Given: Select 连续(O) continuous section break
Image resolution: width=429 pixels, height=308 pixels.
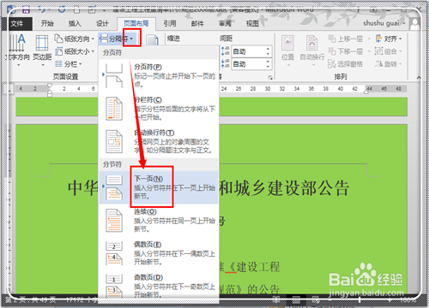Looking at the screenshot, I should pyautogui.click(x=159, y=220).
